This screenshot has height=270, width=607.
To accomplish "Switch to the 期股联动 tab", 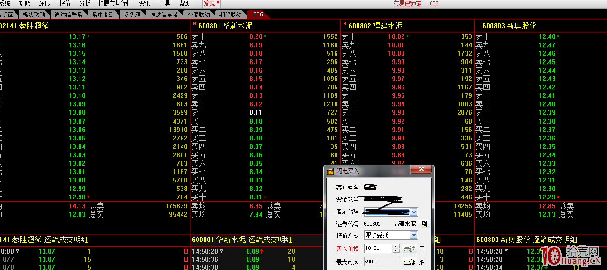I will 231,15.
